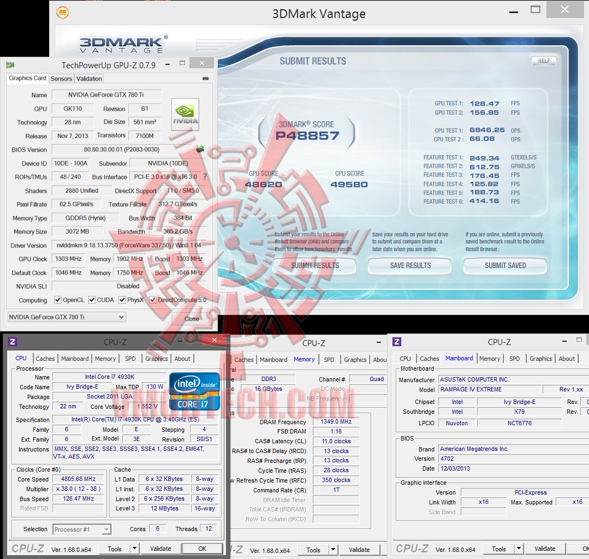Click the orange 3DMark Vantage menu icon
This screenshot has height=559, width=589.
pos(63,13)
